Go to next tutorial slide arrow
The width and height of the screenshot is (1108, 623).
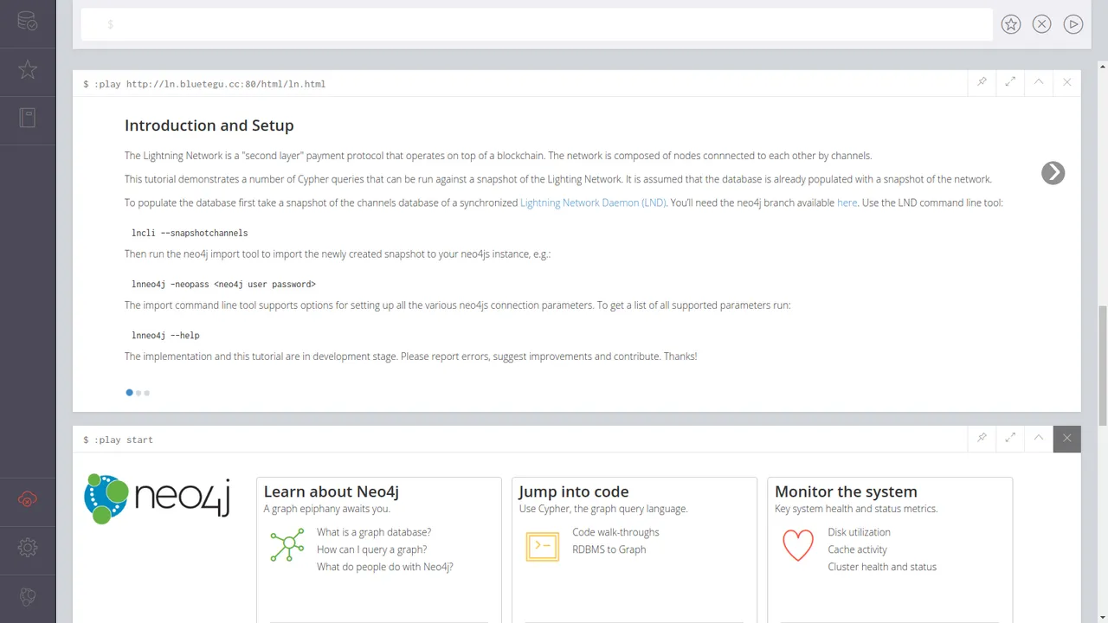pos(1053,173)
